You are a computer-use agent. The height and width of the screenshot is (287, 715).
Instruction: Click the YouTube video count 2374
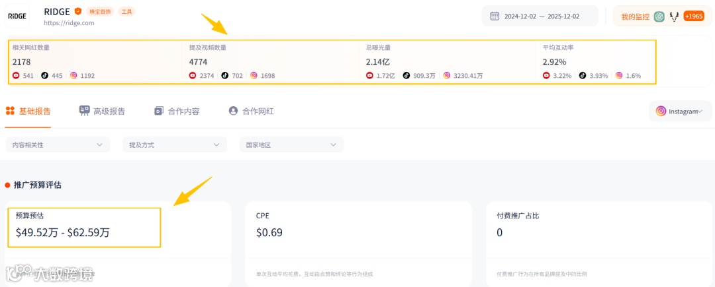click(x=207, y=76)
